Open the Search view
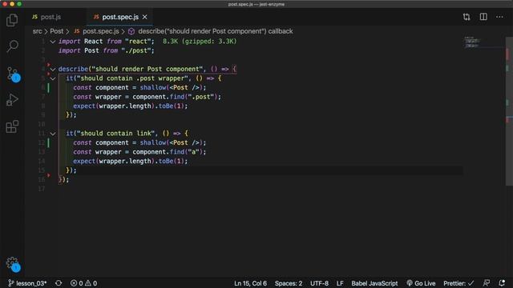The width and height of the screenshot is (513, 288). coord(12,46)
